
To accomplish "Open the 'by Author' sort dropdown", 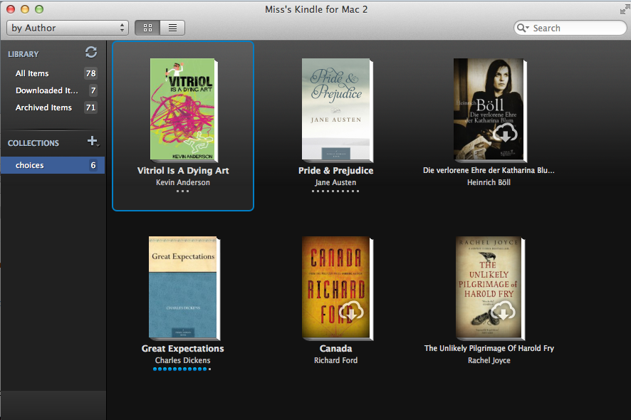I will coord(68,28).
